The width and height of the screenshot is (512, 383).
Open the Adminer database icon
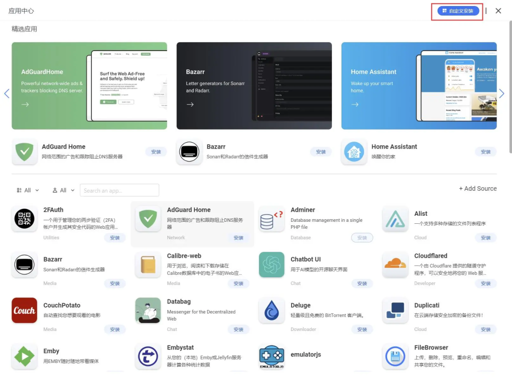pyautogui.click(x=271, y=219)
